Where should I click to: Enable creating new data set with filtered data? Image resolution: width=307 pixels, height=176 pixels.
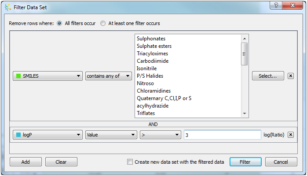(130, 162)
